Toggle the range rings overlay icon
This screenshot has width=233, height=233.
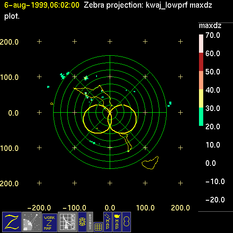coord(82,222)
